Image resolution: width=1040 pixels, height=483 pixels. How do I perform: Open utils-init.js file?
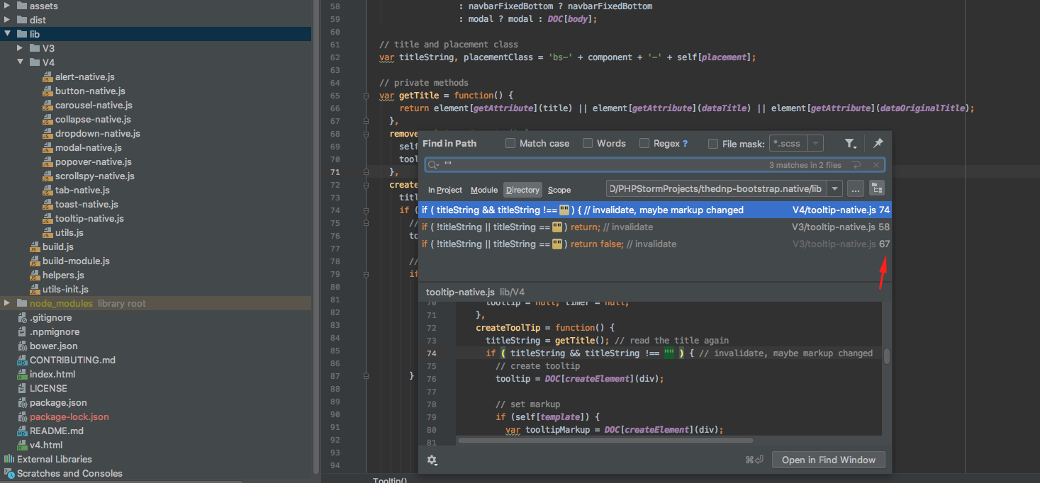point(65,289)
